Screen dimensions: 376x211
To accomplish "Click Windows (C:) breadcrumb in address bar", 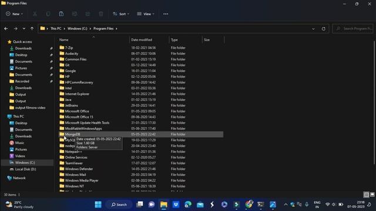I will coord(77,29).
